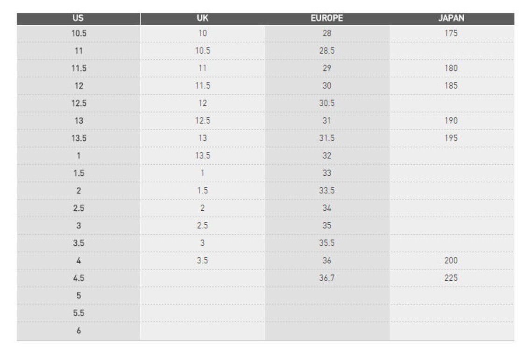The height and width of the screenshot is (348, 523).
Task: Click the EUROPE column header
Action: coord(327,18)
